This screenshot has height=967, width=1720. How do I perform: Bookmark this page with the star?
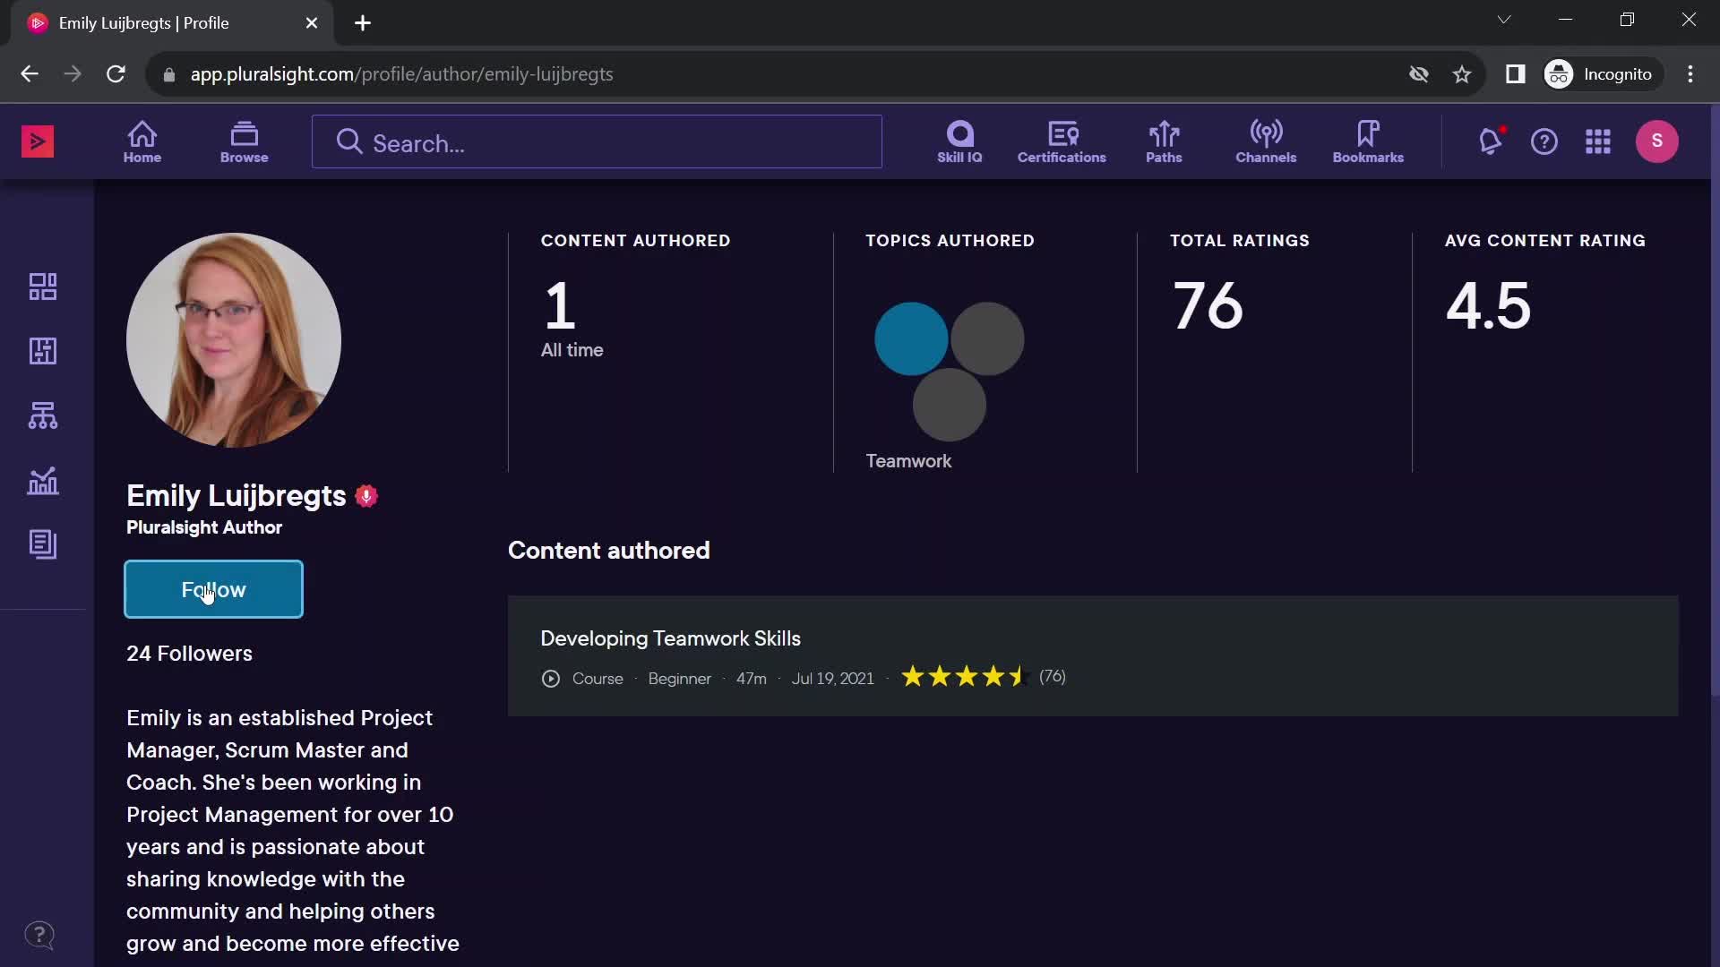(1462, 74)
